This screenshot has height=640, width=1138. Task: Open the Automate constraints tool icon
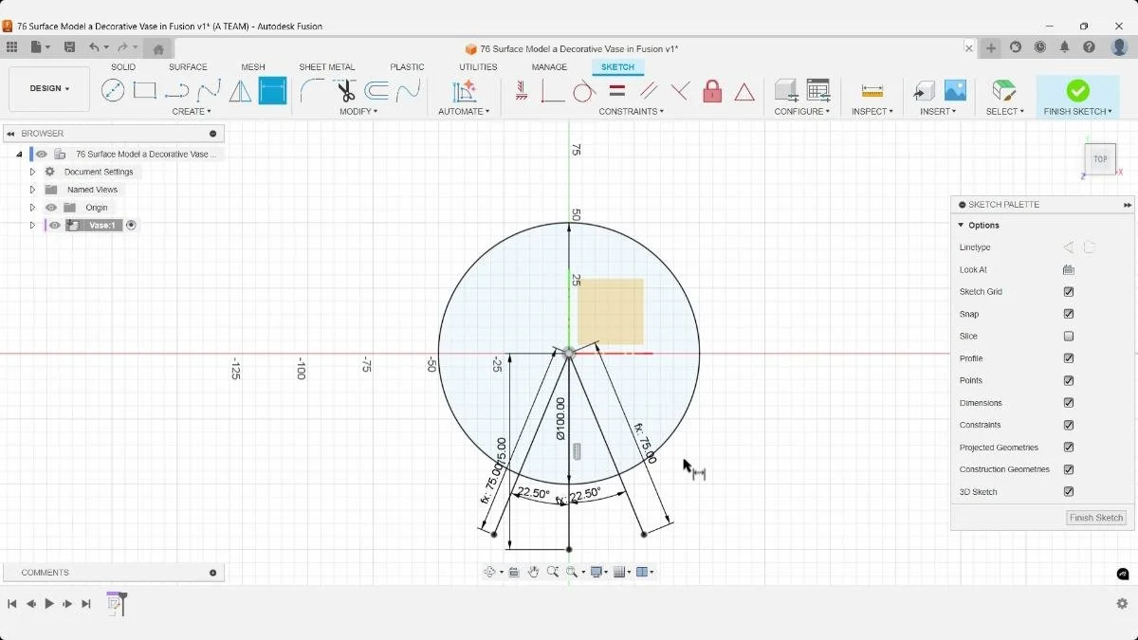(464, 91)
